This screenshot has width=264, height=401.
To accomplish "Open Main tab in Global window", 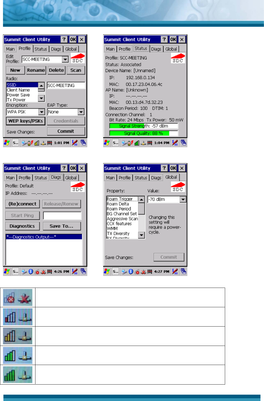I will [110, 178].
